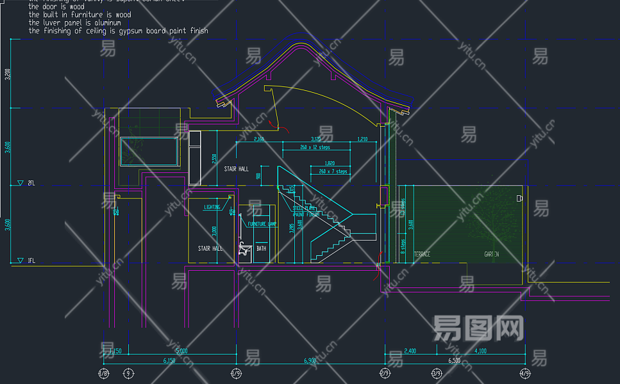Select the FURNITURE LAMP annotation

pos(262,224)
